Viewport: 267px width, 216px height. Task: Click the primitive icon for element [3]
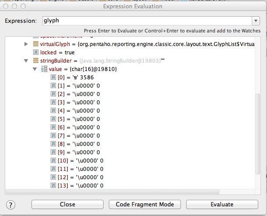(x=53, y=102)
